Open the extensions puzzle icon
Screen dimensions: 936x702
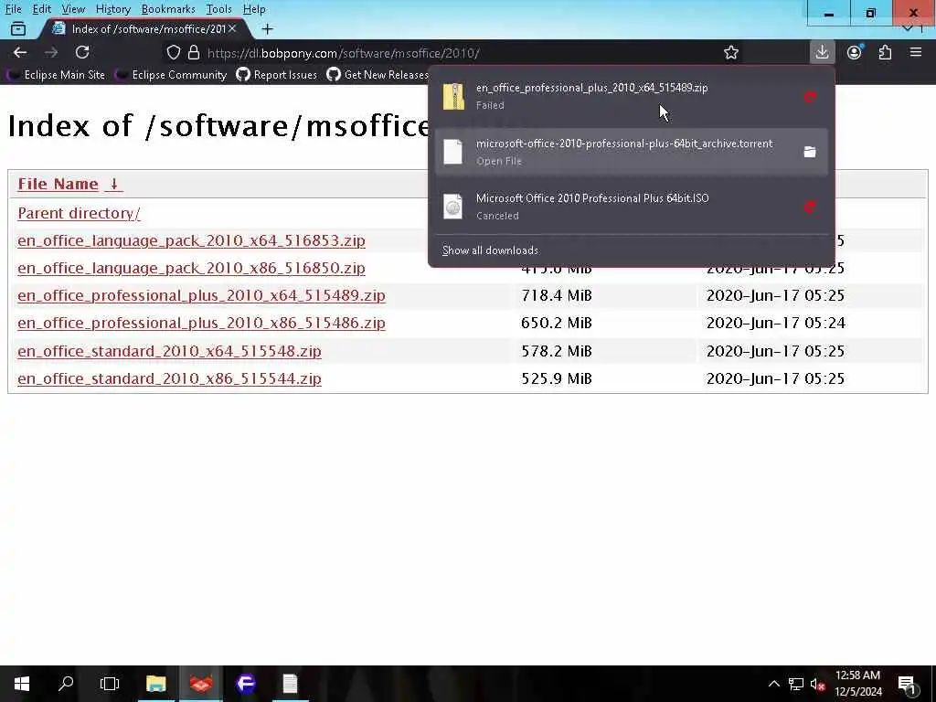885,52
